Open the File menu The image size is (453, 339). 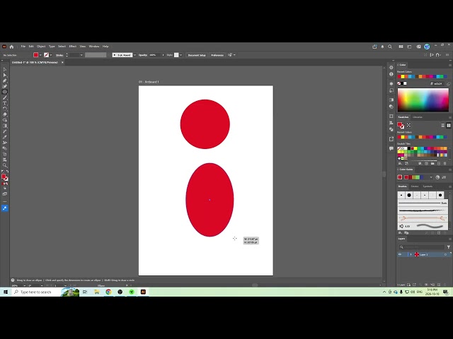(23, 47)
